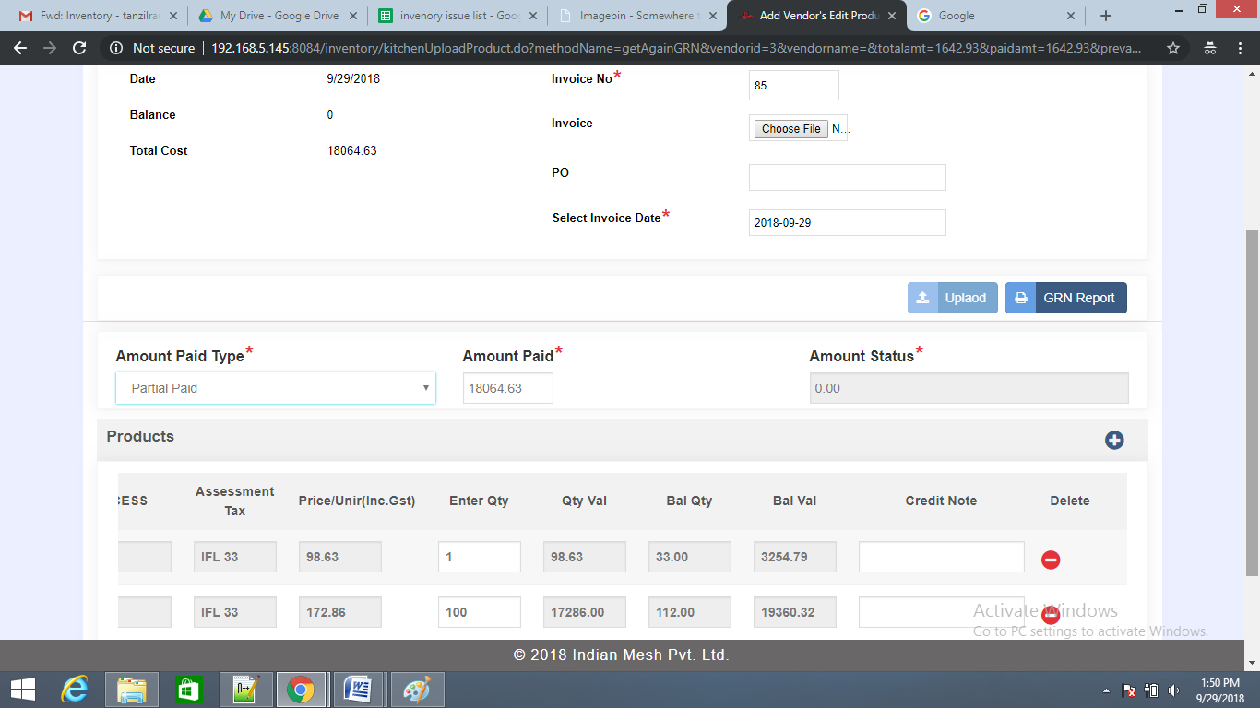This screenshot has height=708, width=1260.
Task: Open Paint from the taskbar
Action: [x=417, y=690]
